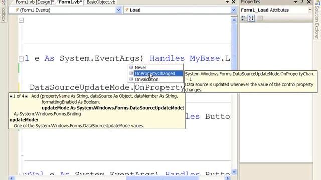Close the Properties panel
This screenshot has height=180, width=321.
point(309,2)
